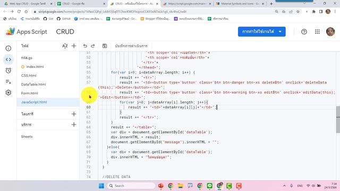The image size is (340, 191).
Task: Open the clock and date in tray
Action: (x=330, y=186)
